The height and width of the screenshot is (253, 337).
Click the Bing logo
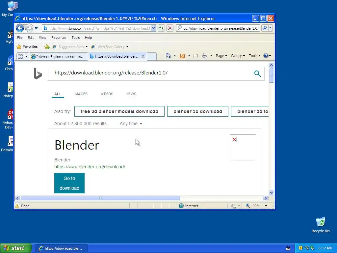click(38, 73)
